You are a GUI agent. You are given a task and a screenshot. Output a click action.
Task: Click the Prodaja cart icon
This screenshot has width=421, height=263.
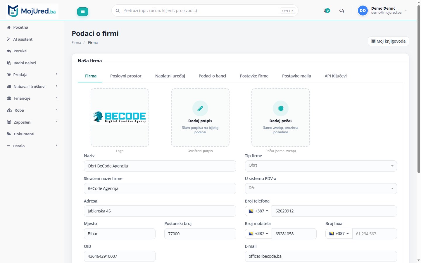tap(9, 75)
